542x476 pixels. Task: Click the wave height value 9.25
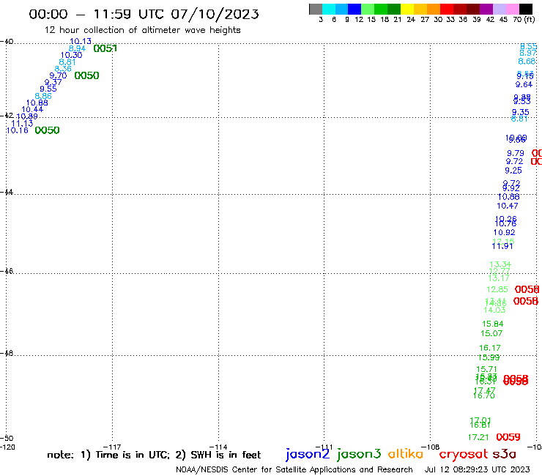(513, 171)
